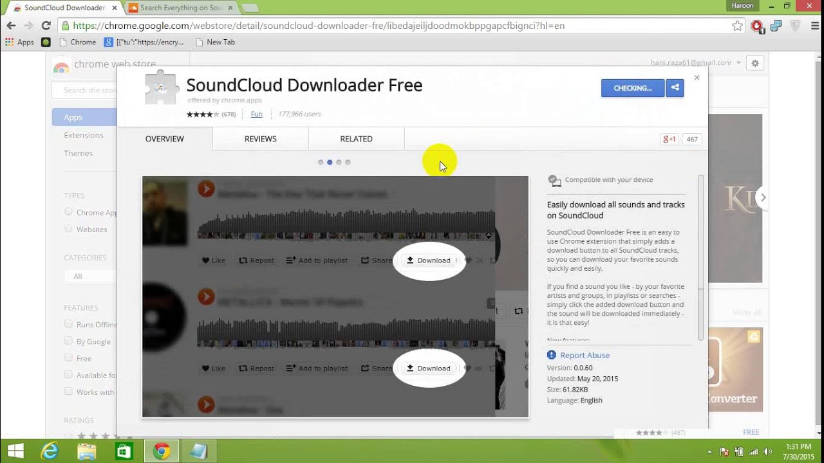Bookmark this page with the star icon
The image size is (824, 463).
738,26
